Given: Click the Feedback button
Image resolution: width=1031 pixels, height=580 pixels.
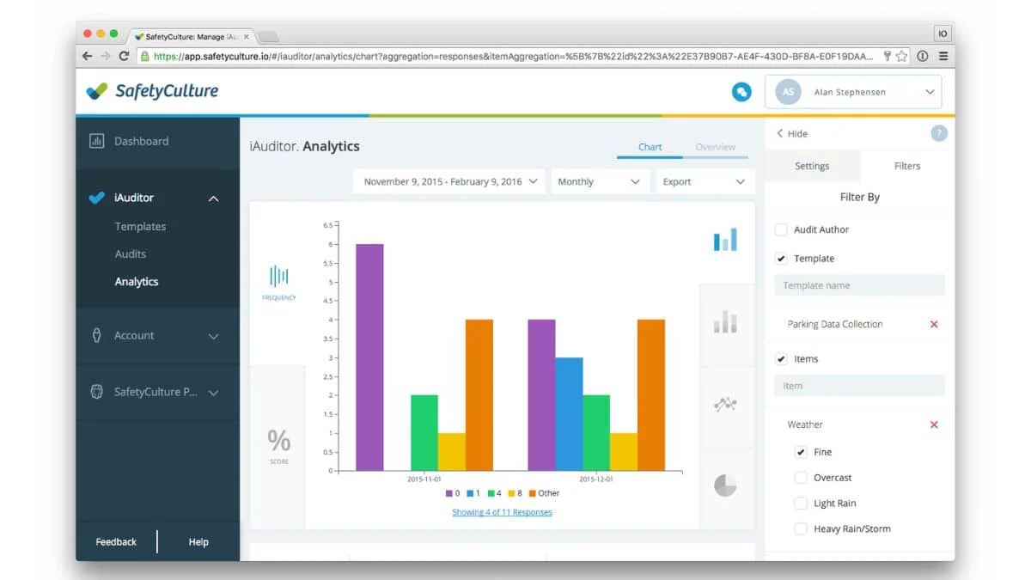Looking at the screenshot, I should [x=116, y=542].
